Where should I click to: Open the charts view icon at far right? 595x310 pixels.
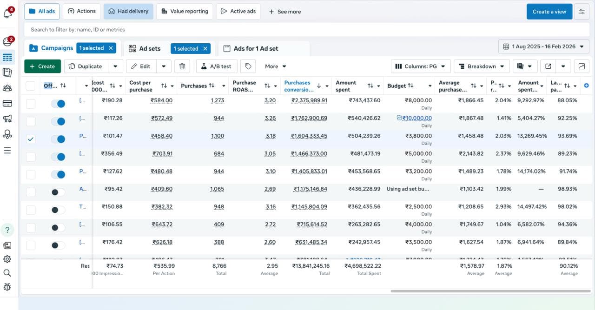[581, 66]
